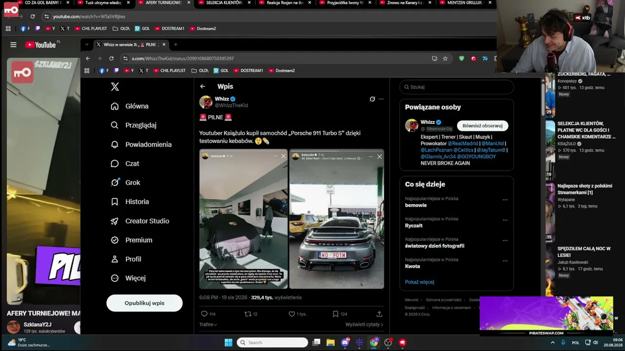The height and width of the screenshot is (351, 625).
Task: Click back arrow in inner browser toolbar
Action: [88, 58]
